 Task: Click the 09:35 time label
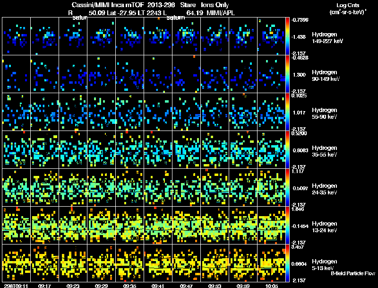[x=129, y=286]
